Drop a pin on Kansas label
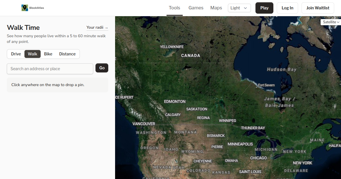The width and height of the screenshot is (341, 179). (x=221, y=172)
